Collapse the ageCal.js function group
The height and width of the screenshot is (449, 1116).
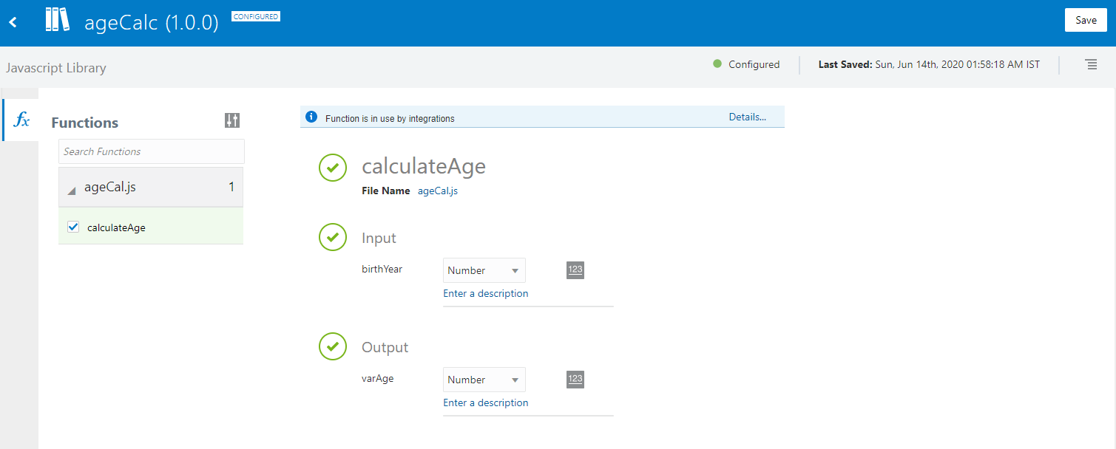71,188
